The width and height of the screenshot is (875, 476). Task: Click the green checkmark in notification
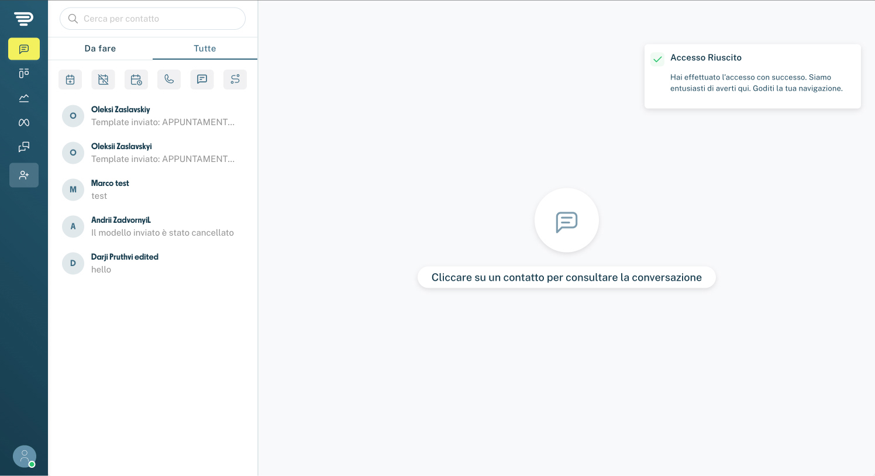tap(657, 58)
